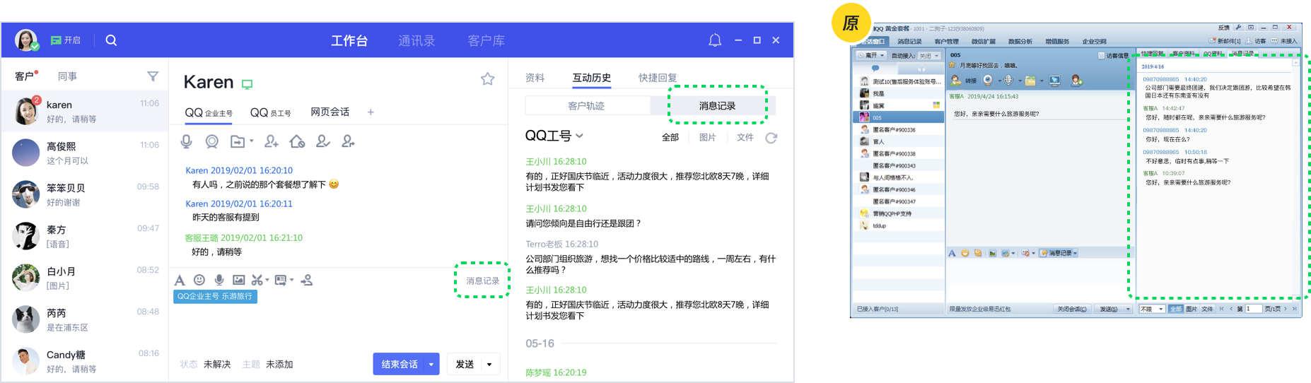This screenshot has height=383, width=1311.
Task: Select the 网页会话 chat tab
Action: (330, 112)
